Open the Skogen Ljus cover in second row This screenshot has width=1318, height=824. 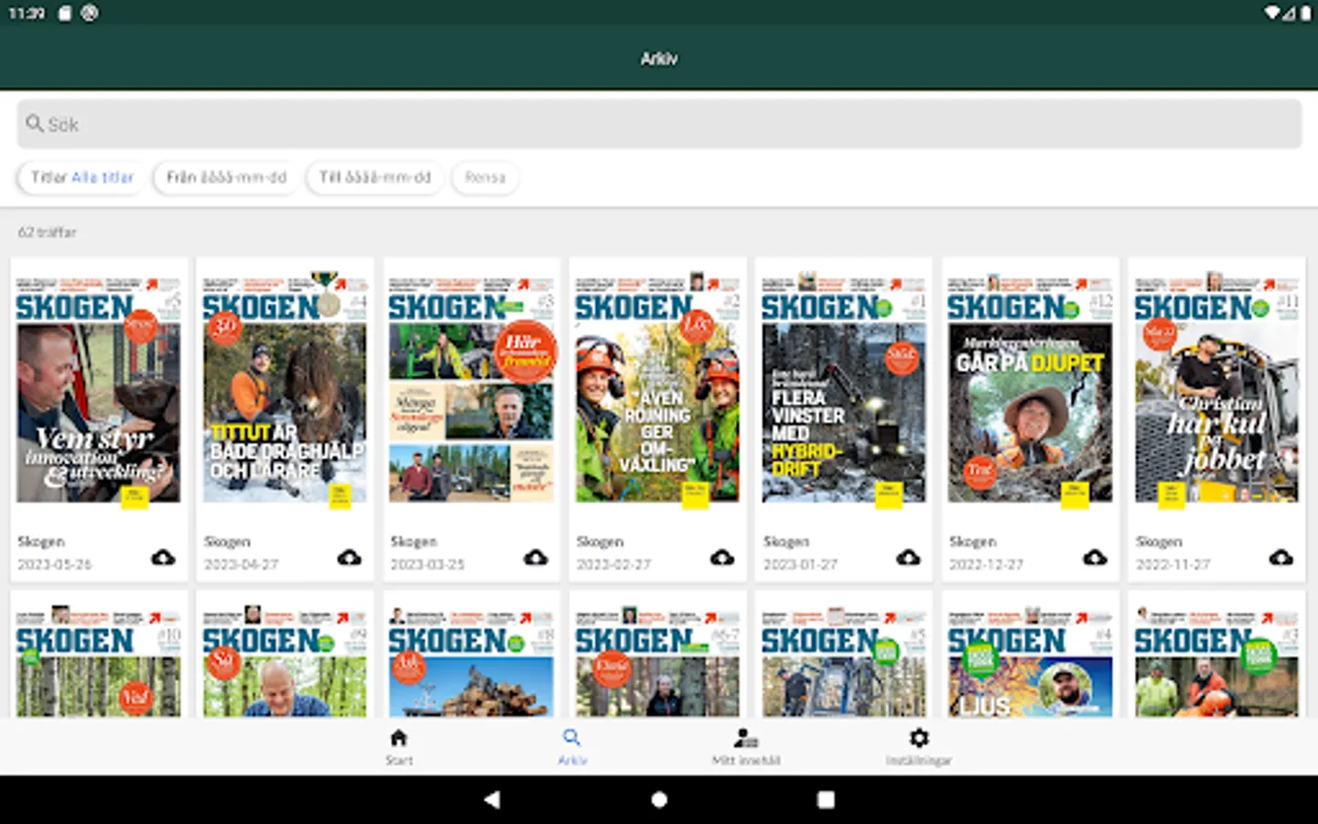pos(1031,660)
